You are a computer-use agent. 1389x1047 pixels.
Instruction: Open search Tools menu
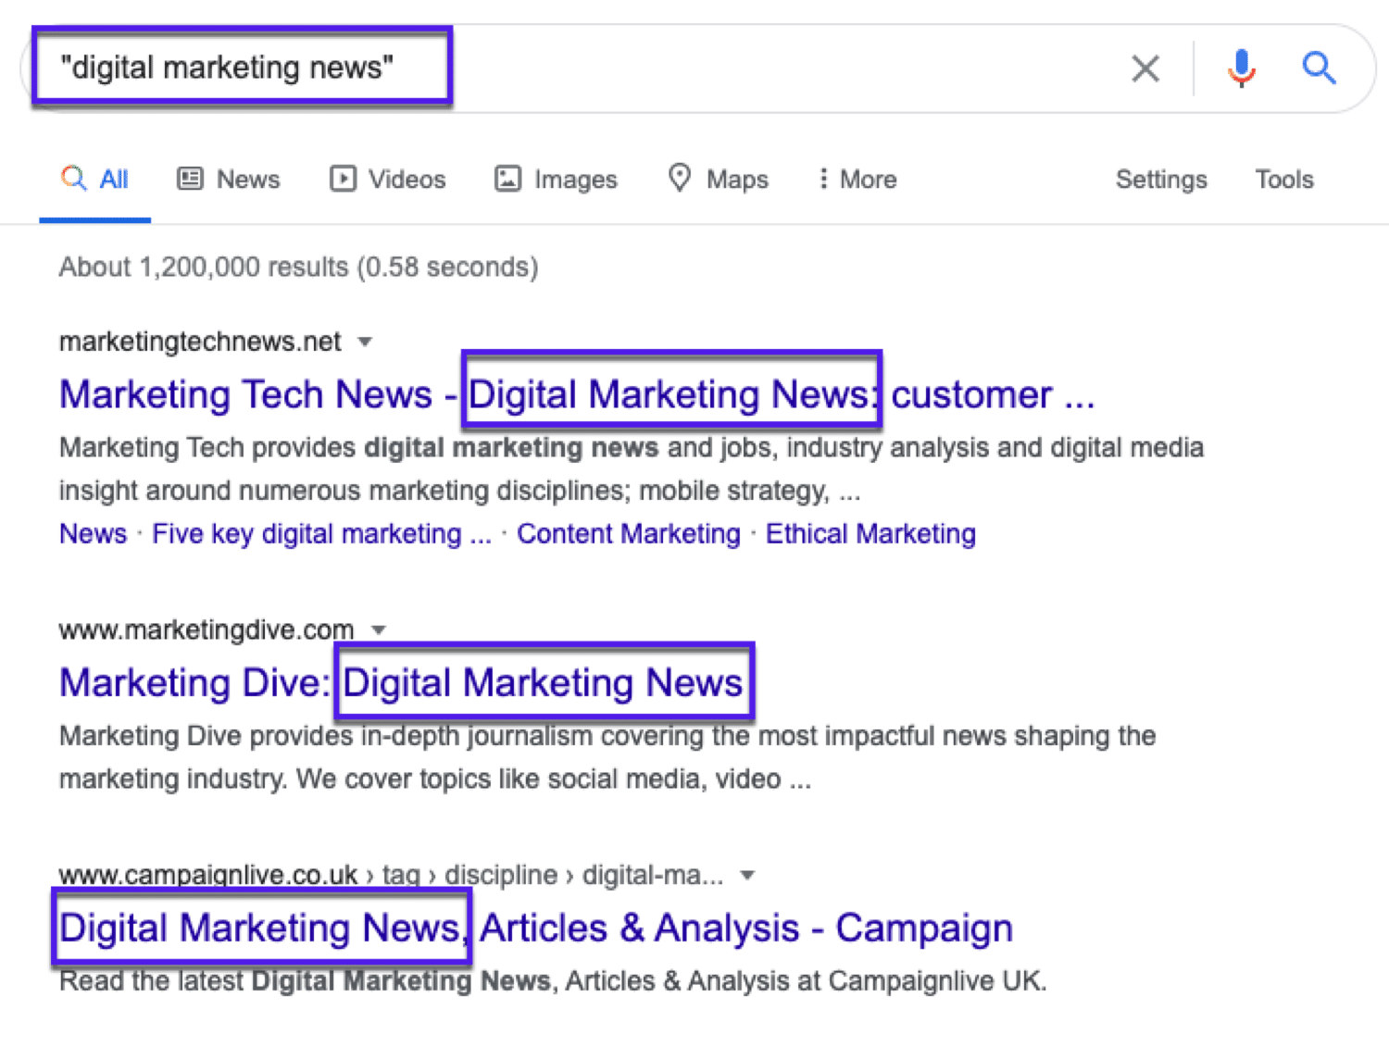pyautogui.click(x=1283, y=180)
